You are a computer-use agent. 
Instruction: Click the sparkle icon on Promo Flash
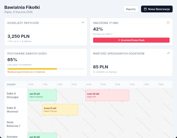[119, 40]
